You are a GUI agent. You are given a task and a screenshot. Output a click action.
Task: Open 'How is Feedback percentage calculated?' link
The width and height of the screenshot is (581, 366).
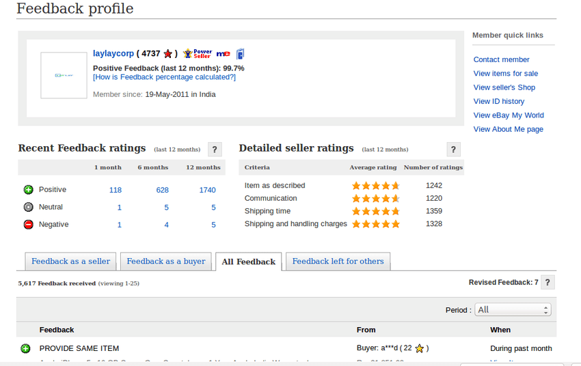[164, 77]
